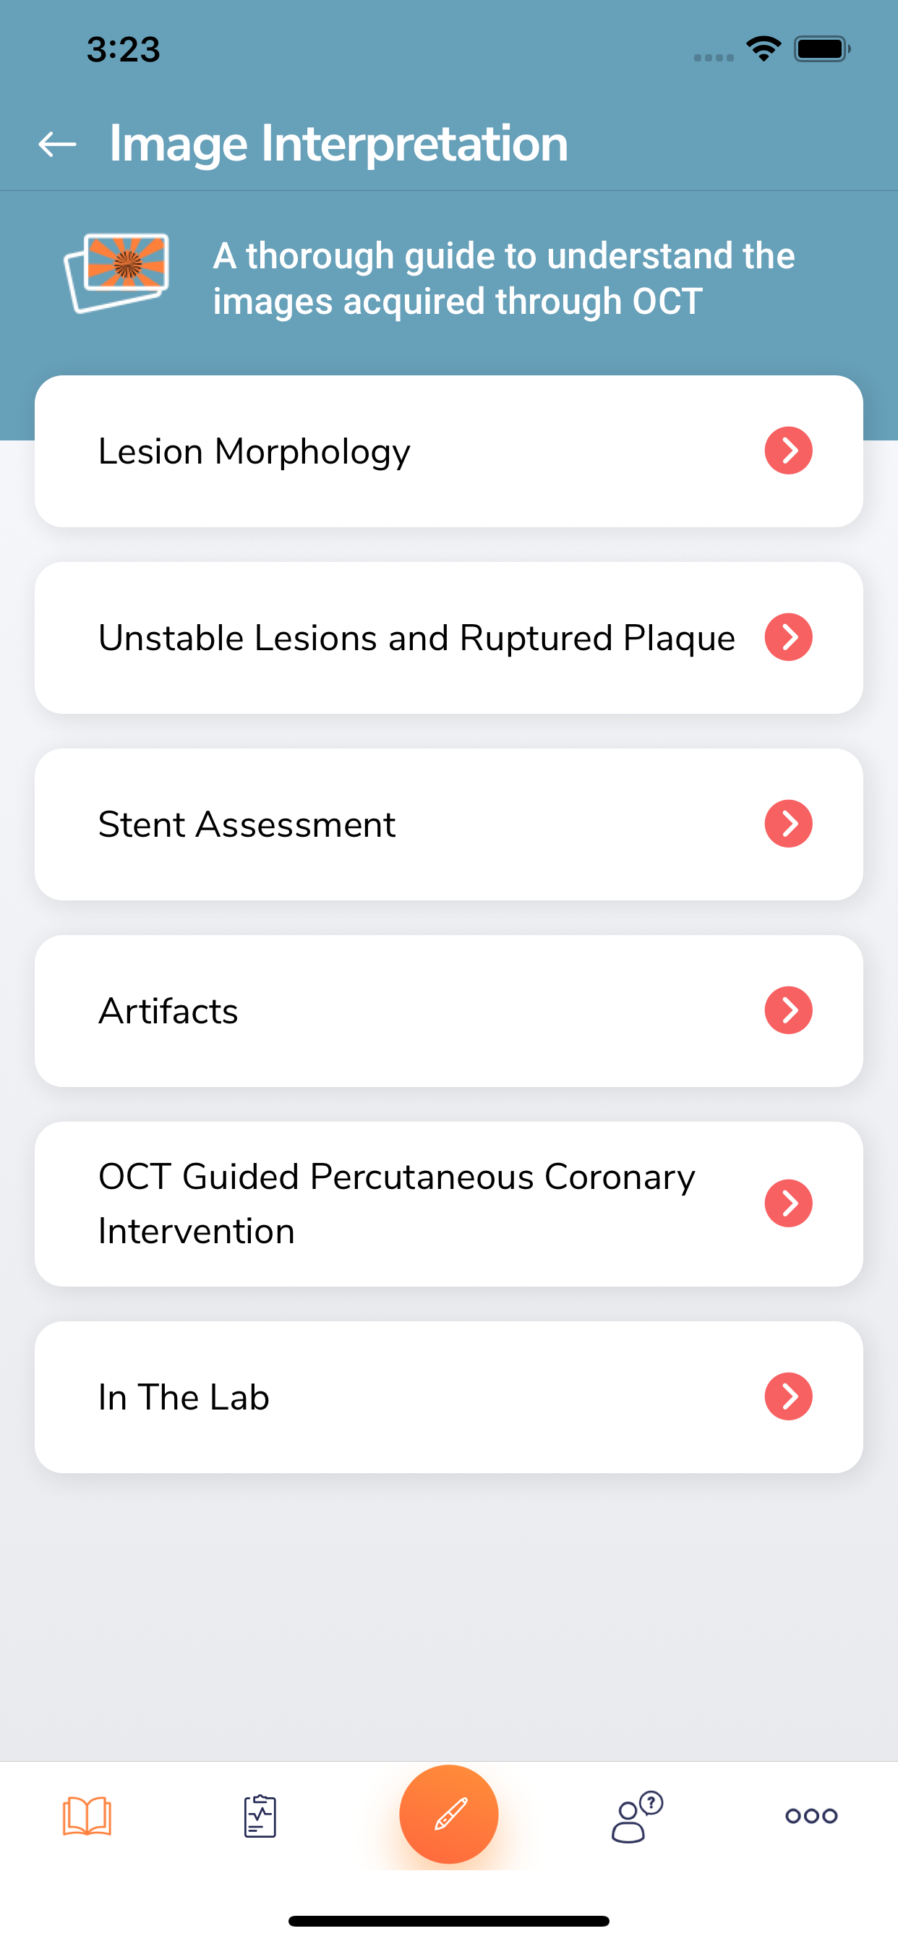Open the three-circle more menu icon

point(811,1816)
